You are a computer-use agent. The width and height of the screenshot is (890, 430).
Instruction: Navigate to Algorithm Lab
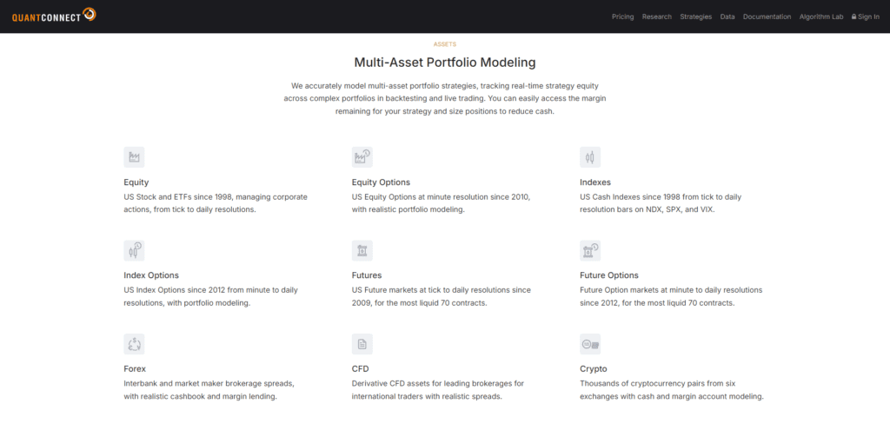click(821, 17)
